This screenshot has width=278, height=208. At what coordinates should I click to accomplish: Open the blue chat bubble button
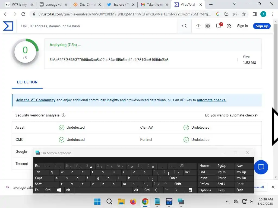click(x=261, y=167)
